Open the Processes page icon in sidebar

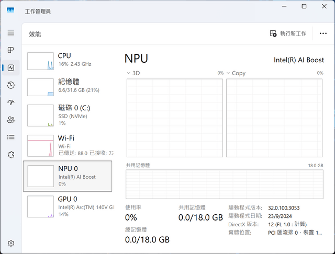pos(10,50)
